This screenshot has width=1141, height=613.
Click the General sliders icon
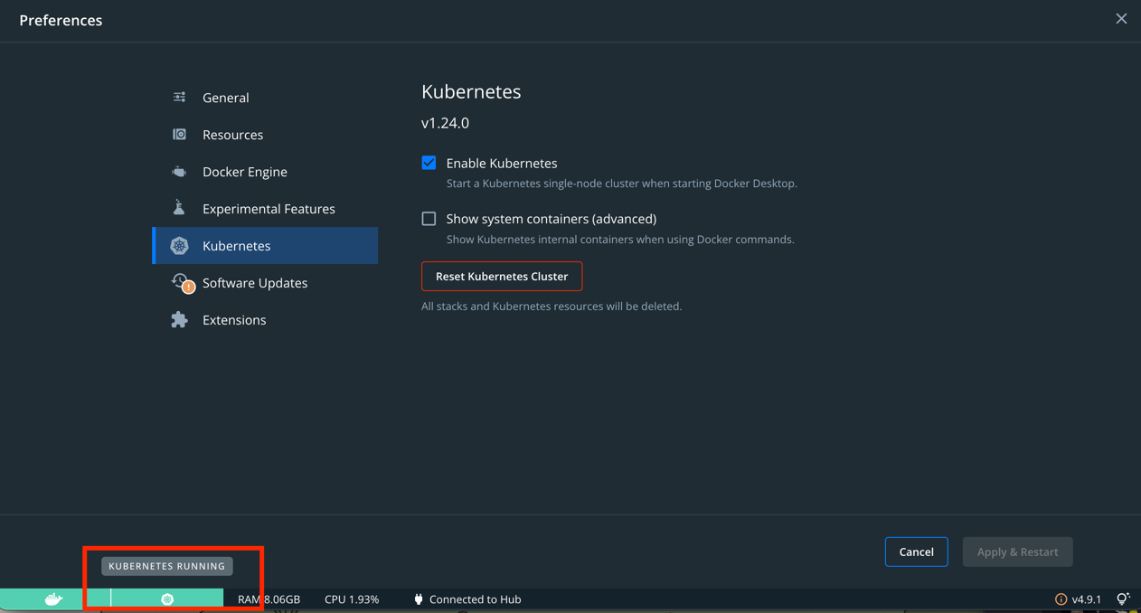coord(179,97)
